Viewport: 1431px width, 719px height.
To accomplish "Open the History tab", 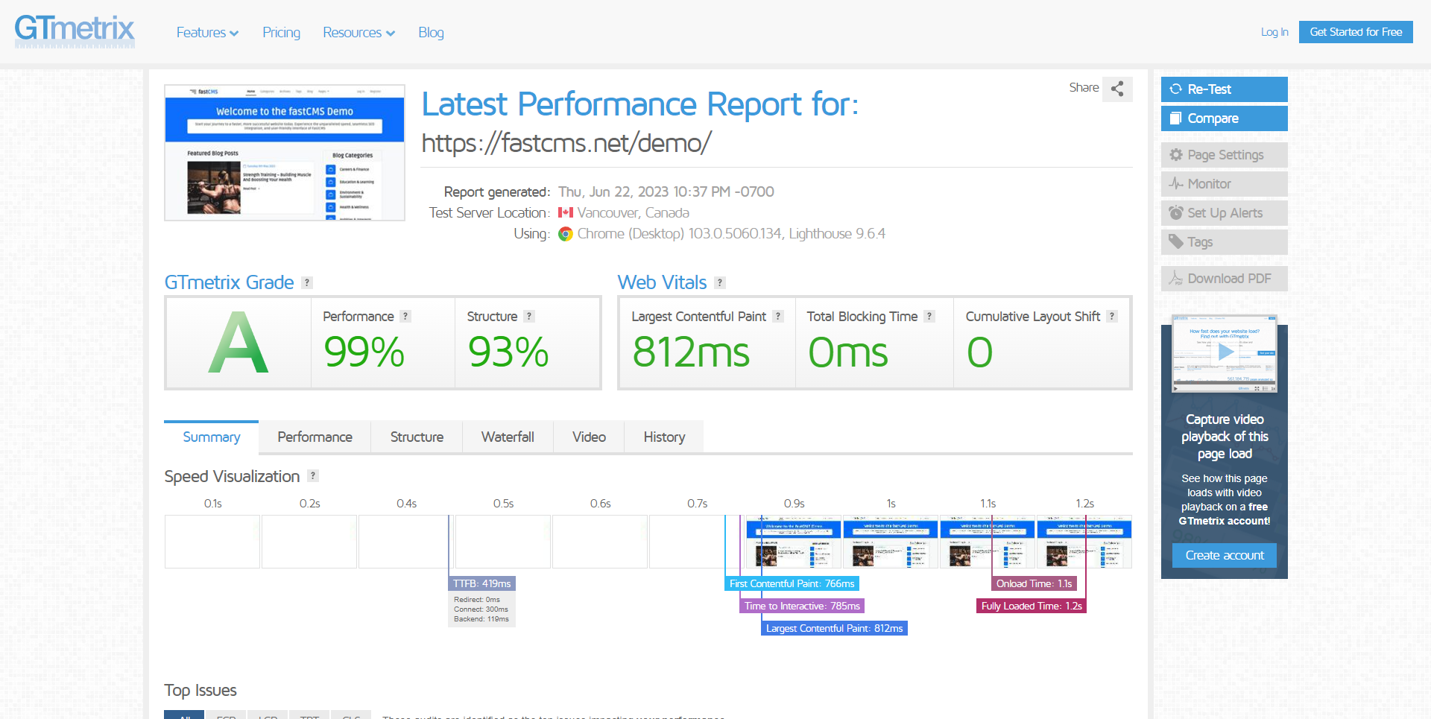I will coord(664,437).
